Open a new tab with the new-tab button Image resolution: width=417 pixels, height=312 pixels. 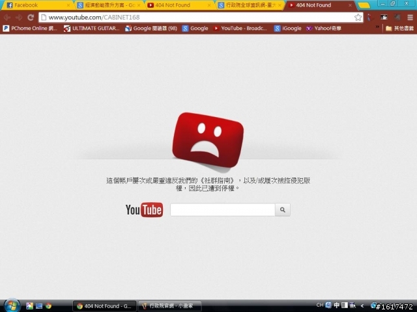tap(364, 5)
